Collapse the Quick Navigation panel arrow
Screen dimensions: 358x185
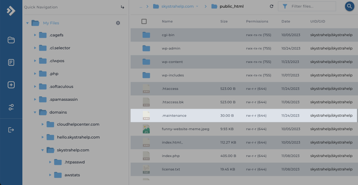click(x=122, y=7)
